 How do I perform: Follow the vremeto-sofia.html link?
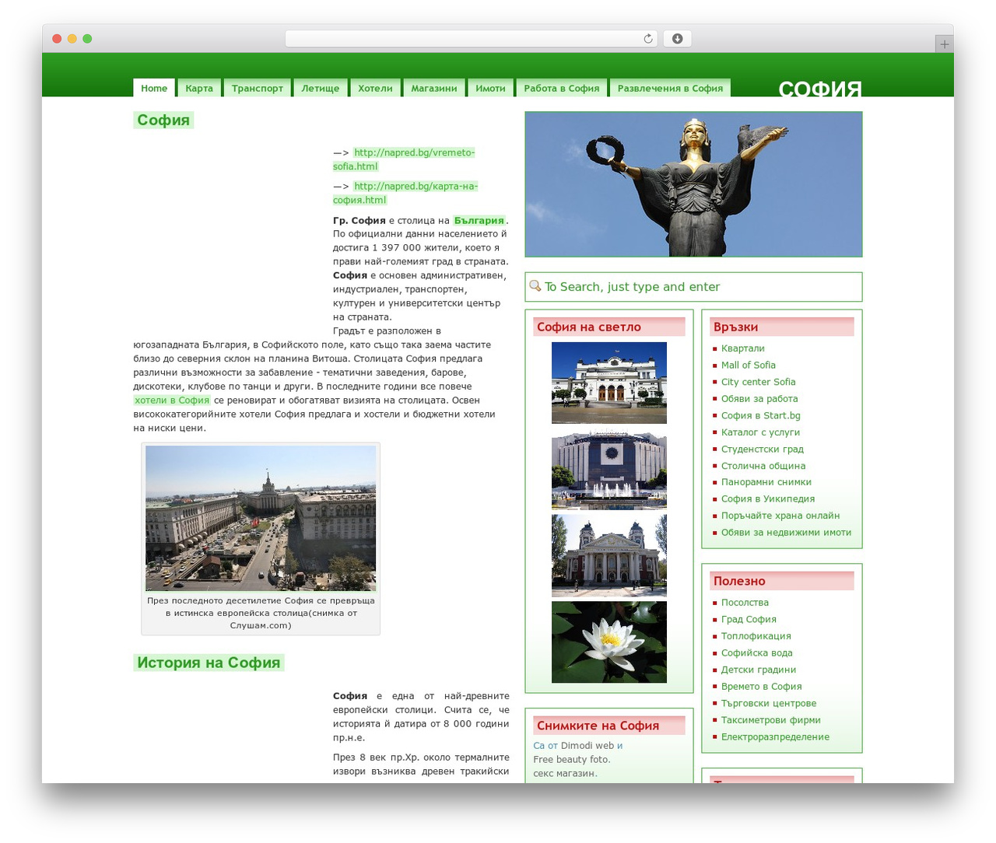404,159
